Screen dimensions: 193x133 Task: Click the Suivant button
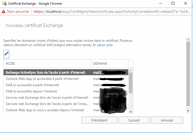point(134,120)
